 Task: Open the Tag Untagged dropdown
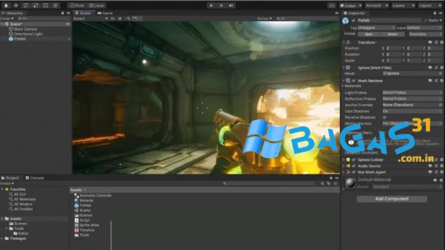[376, 28]
